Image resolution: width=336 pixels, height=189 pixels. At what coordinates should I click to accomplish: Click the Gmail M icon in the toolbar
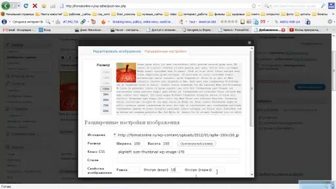pyautogui.click(x=263, y=22)
